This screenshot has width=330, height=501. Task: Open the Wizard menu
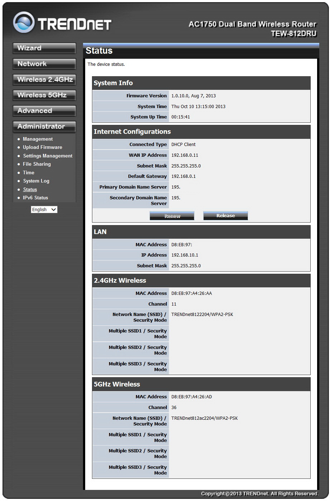tap(44, 48)
